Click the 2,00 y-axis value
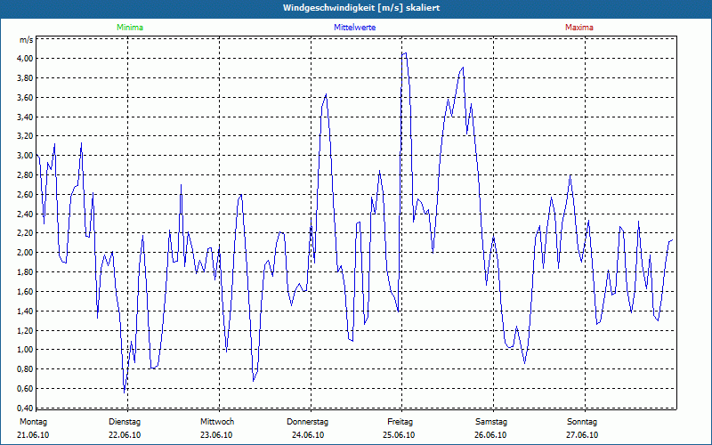The height and width of the screenshot is (445, 712). pos(26,253)
